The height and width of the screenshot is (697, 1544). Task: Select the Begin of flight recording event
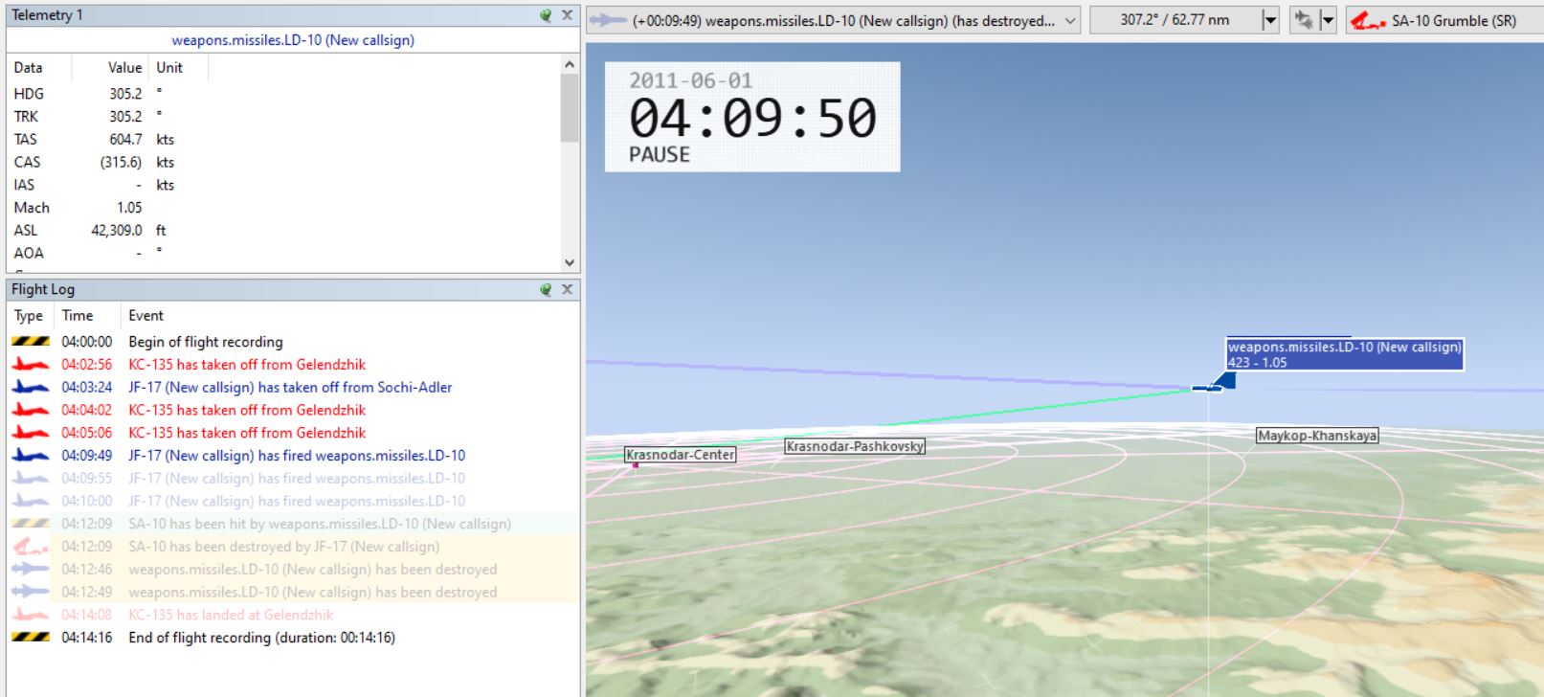[293, 342]
